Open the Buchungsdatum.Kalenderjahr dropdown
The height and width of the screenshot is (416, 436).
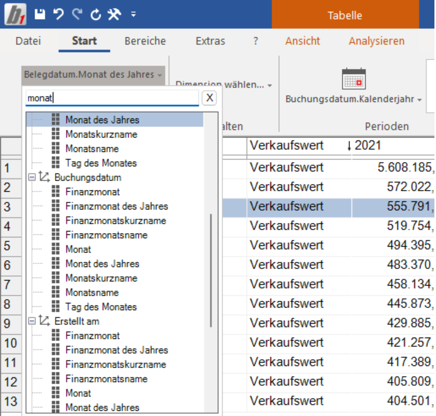(354, 99)
